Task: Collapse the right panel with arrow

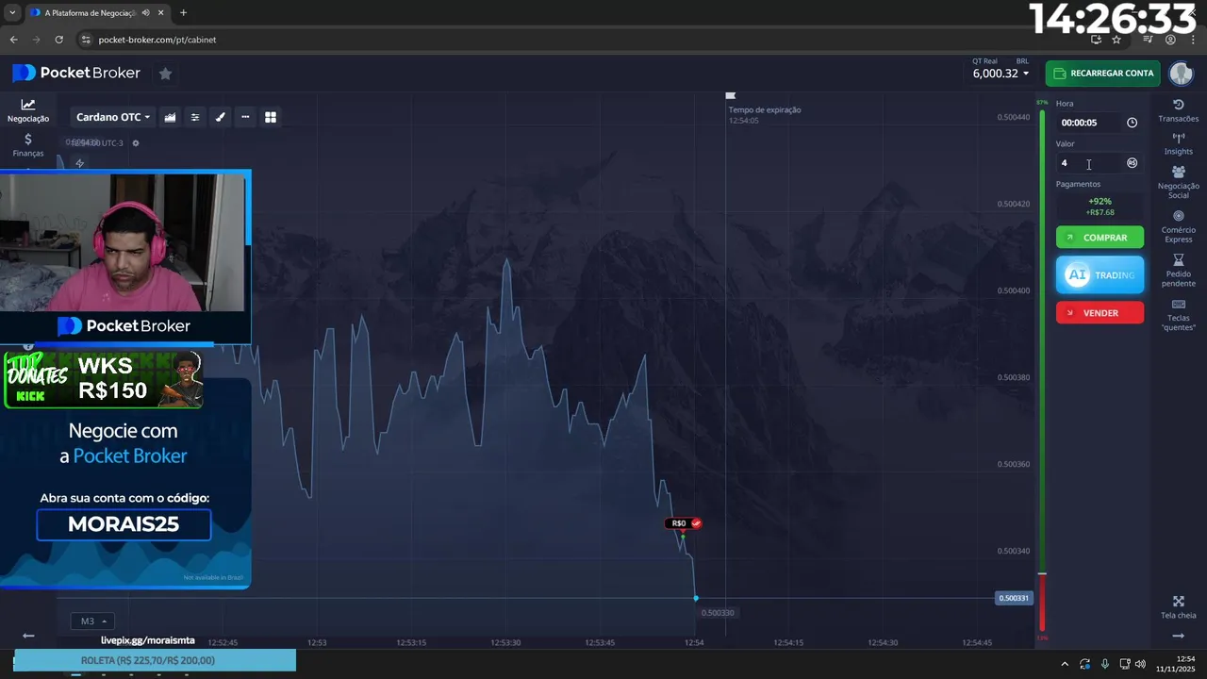Action: 1179,636
